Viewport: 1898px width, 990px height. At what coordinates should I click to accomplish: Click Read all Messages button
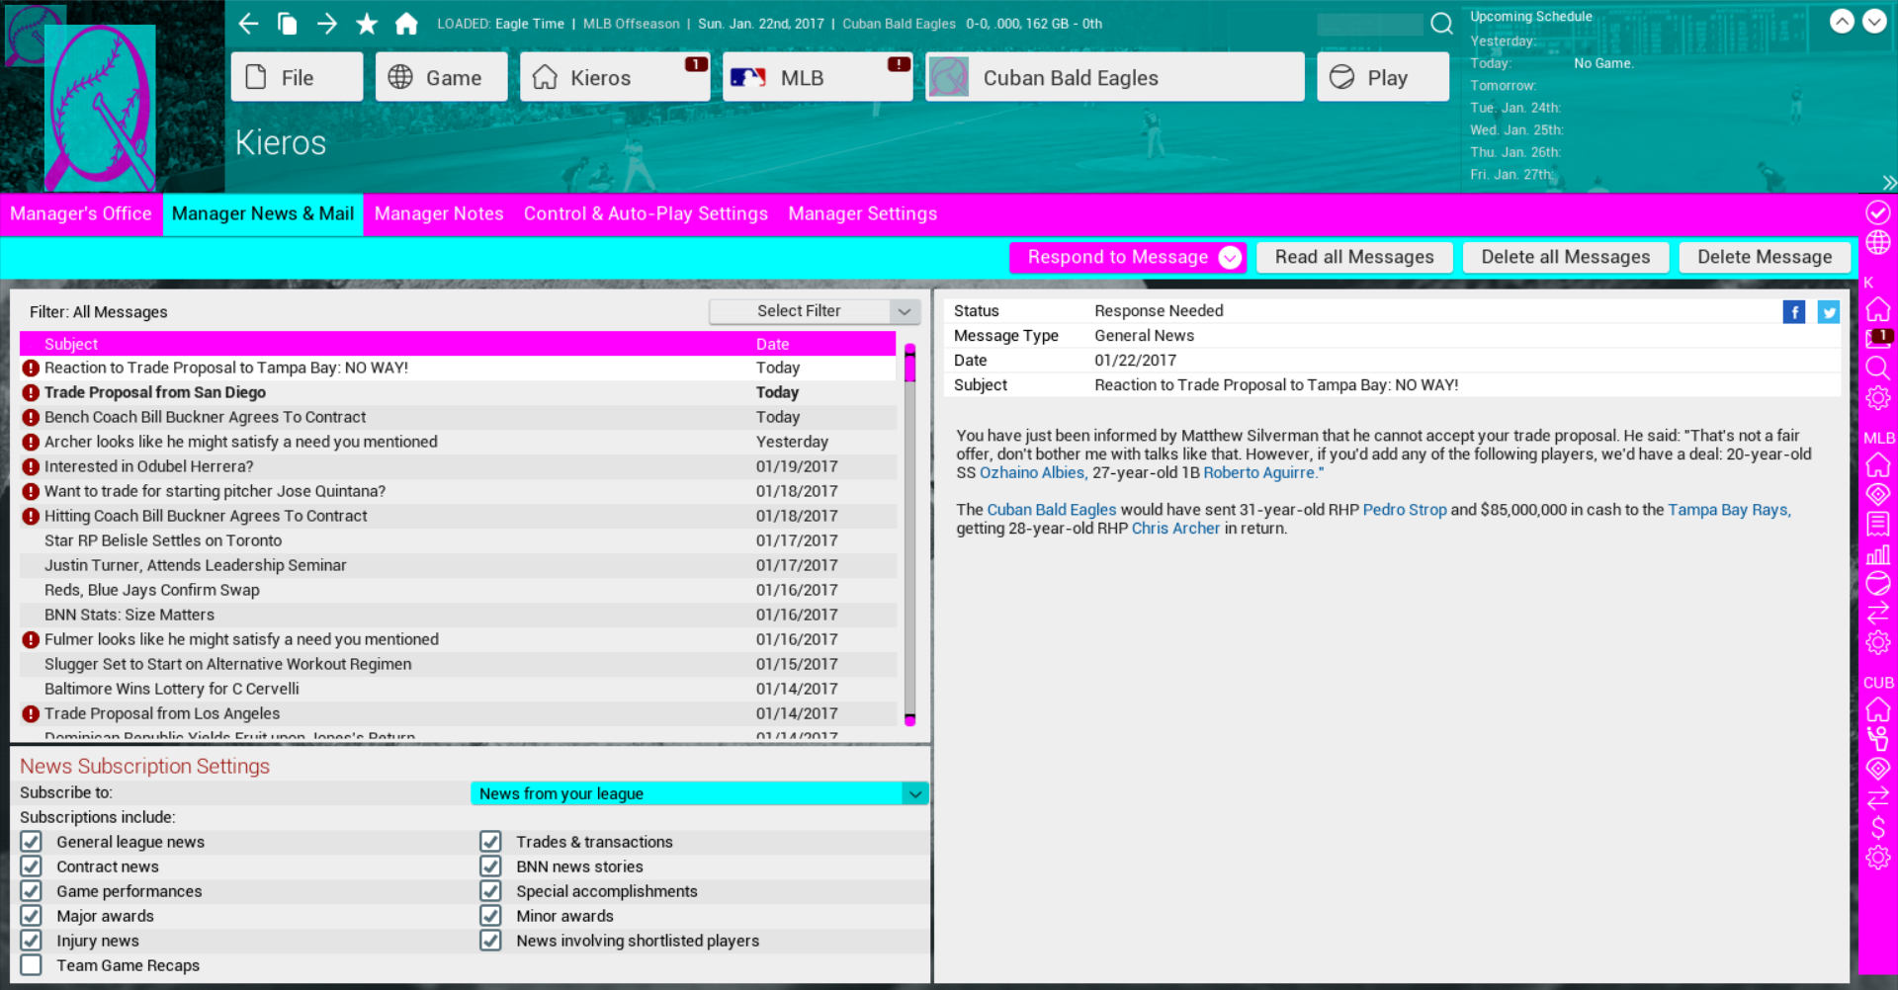point(1354,257)
